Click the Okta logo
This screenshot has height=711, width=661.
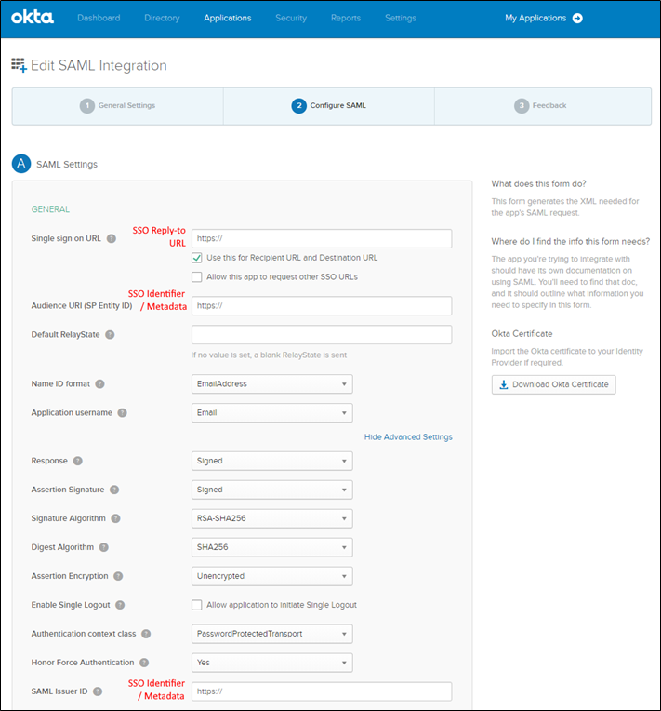pos(33,18)
